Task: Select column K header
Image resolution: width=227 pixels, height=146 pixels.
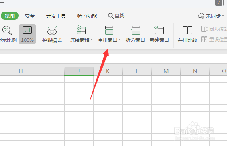Action: click(108, 71)
